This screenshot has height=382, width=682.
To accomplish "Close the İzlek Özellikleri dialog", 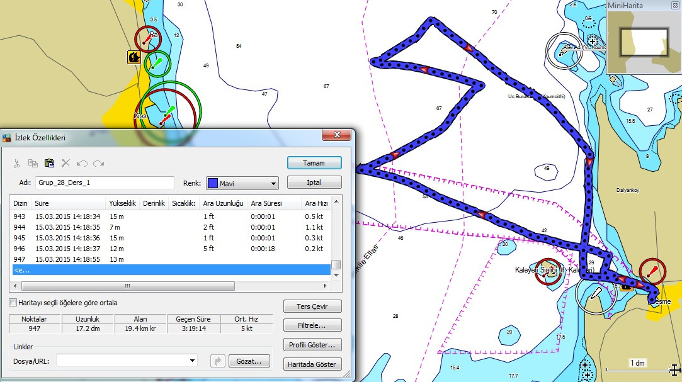I will tap(337, 135).
